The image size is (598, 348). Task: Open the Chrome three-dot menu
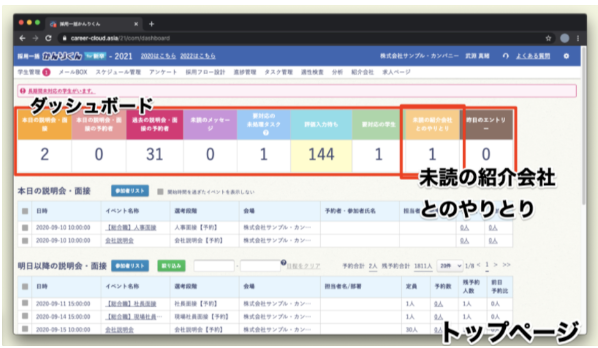[578, 38]
